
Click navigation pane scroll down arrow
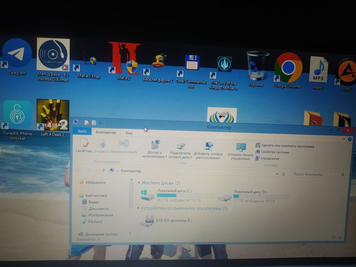coord(130,233)
